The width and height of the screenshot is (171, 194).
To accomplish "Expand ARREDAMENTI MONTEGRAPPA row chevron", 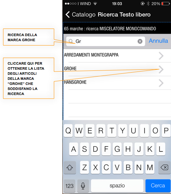I will [161, 56].
